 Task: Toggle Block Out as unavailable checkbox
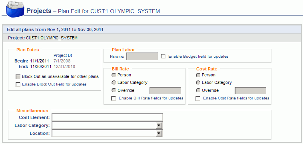tap(18, 77)
